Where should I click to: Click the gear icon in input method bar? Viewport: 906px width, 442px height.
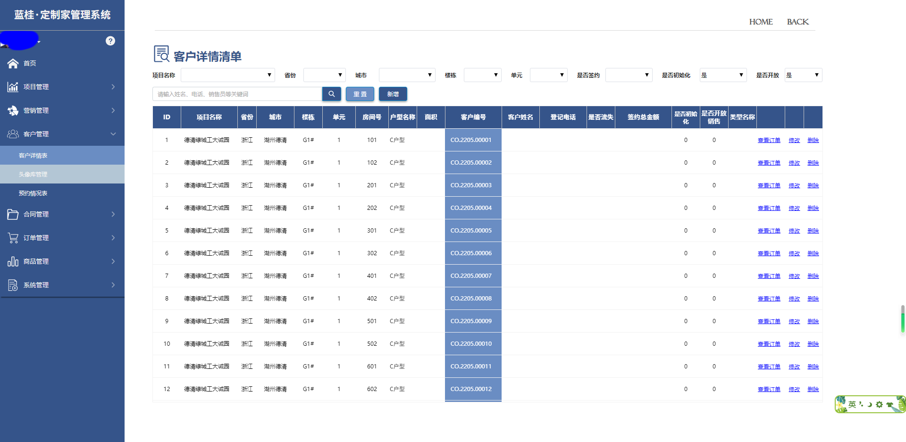pyautogui.click(x=879, y=404)
